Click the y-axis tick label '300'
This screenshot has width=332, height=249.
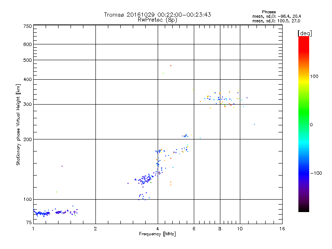point(27,105)
